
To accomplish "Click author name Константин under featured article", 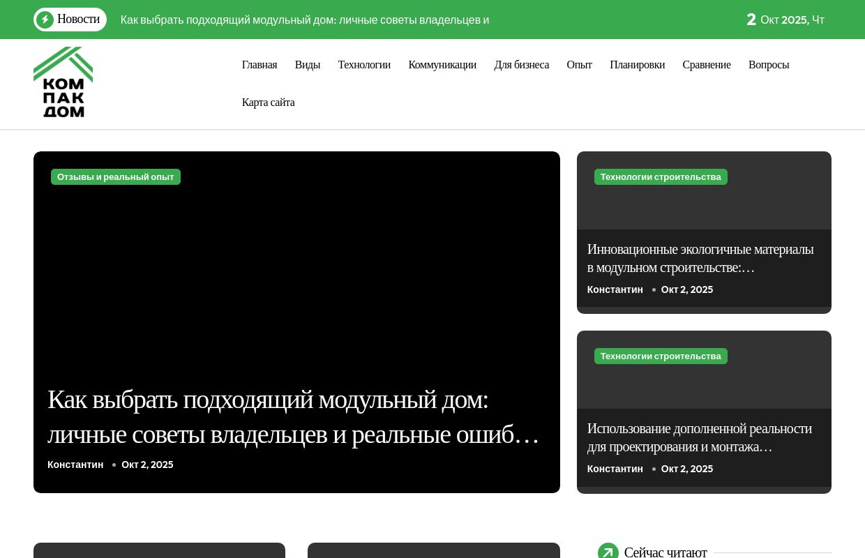I will (x=75, y=465).
